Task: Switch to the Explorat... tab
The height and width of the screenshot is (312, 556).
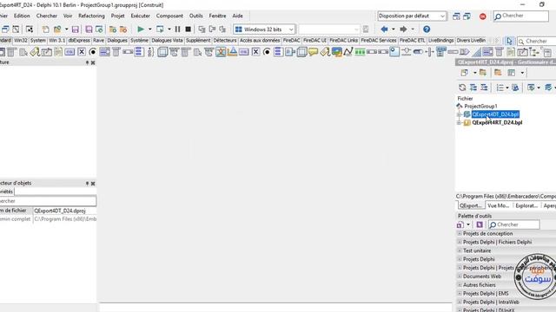Action: [x=526, y=205]
